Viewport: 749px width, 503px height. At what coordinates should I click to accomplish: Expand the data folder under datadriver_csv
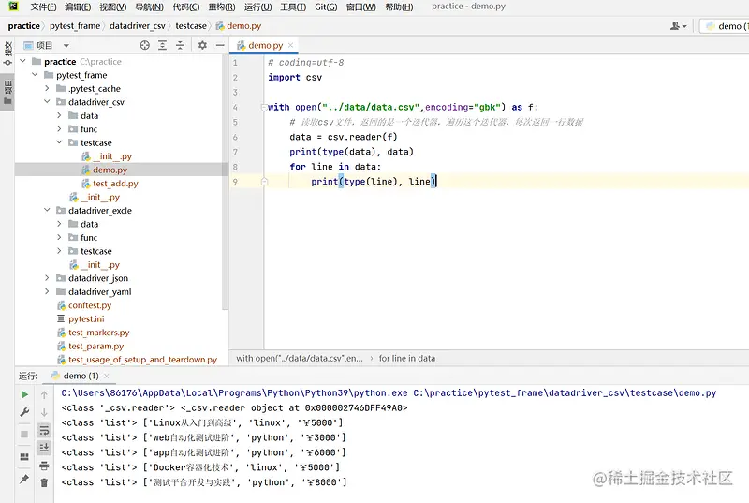click(x=59, y=115)
